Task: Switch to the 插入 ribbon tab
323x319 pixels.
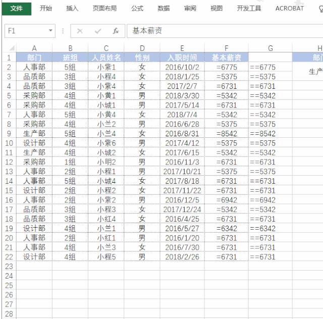Action: pos(72,9)
